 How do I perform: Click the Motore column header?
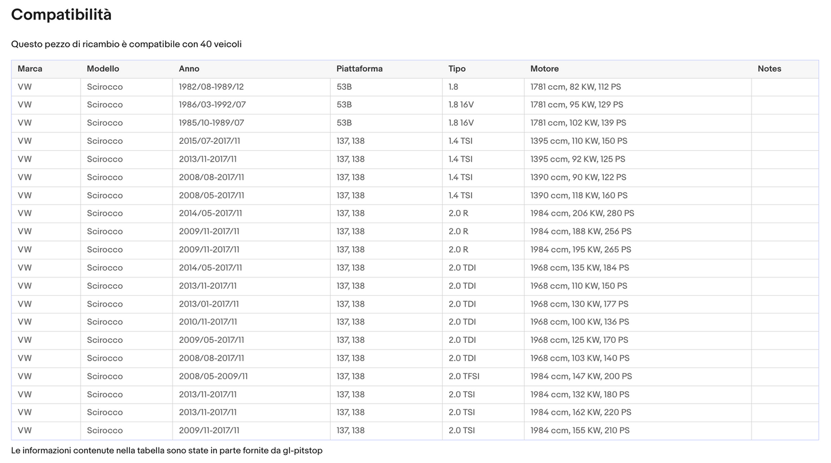tap(544, 69)
